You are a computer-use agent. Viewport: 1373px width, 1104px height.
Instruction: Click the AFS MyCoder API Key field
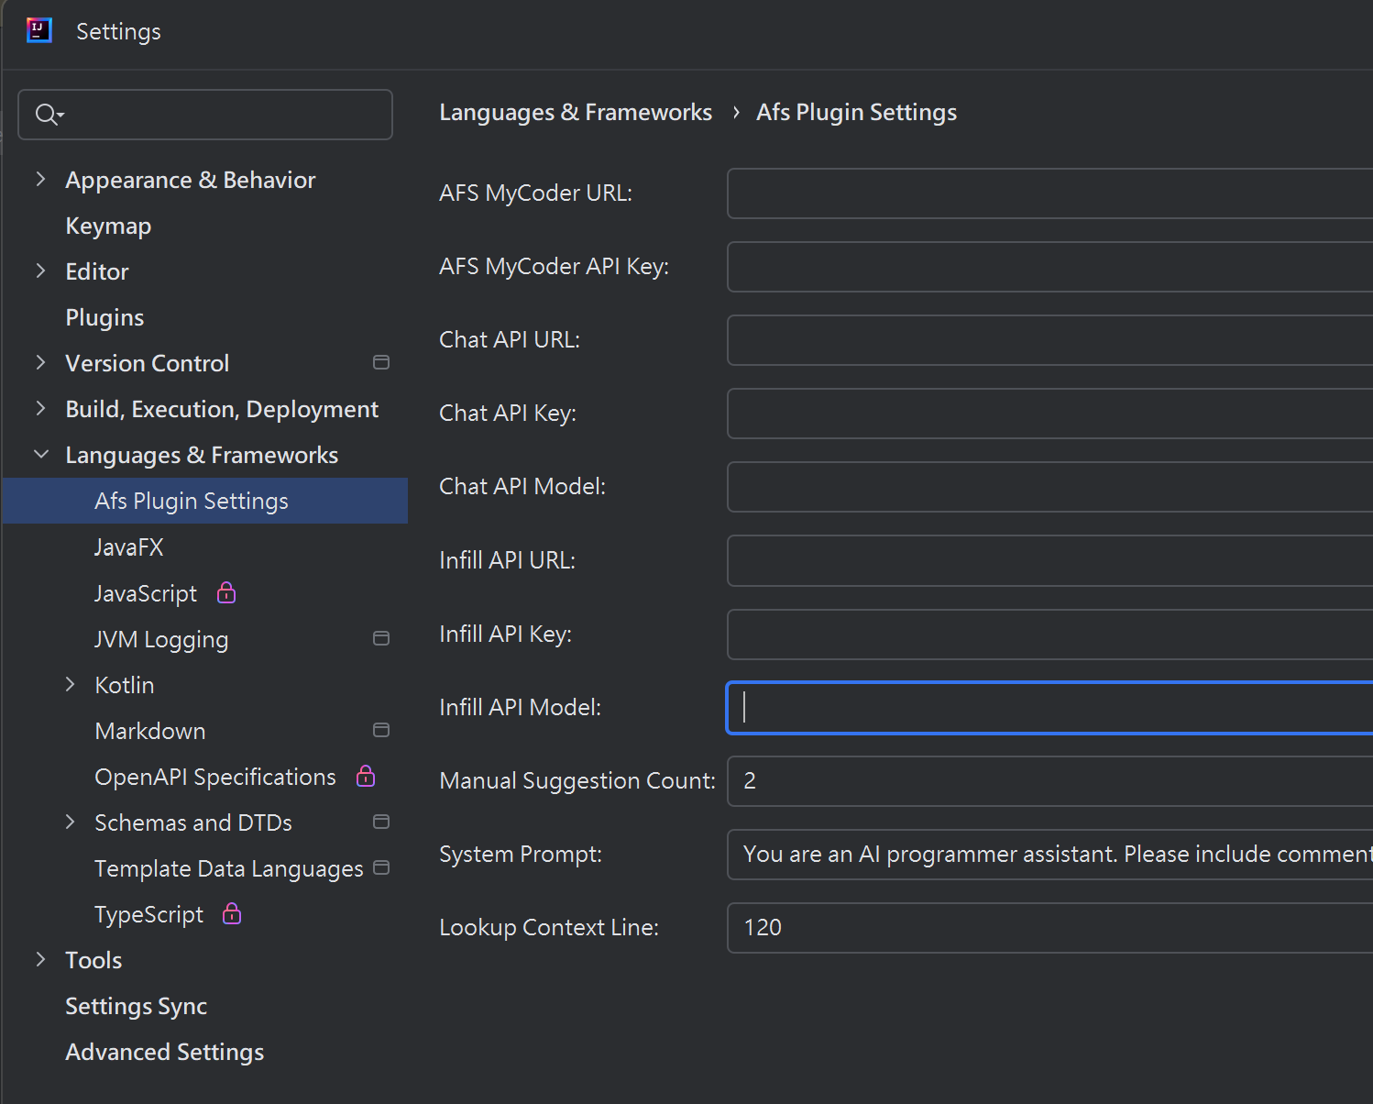click(1050, 267)
